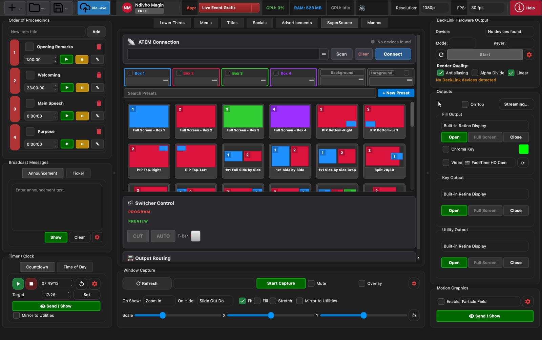This screenshot has width=542, height=340.
Task: Stop the countdown timer
Action: pyautogui.click(x=31, y=284)
